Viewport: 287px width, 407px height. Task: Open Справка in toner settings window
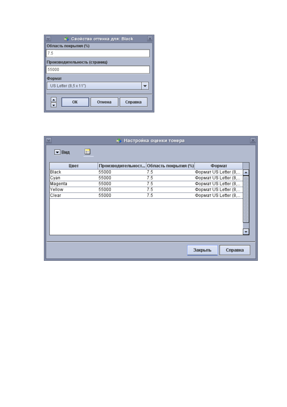click(x=235, y=250)
